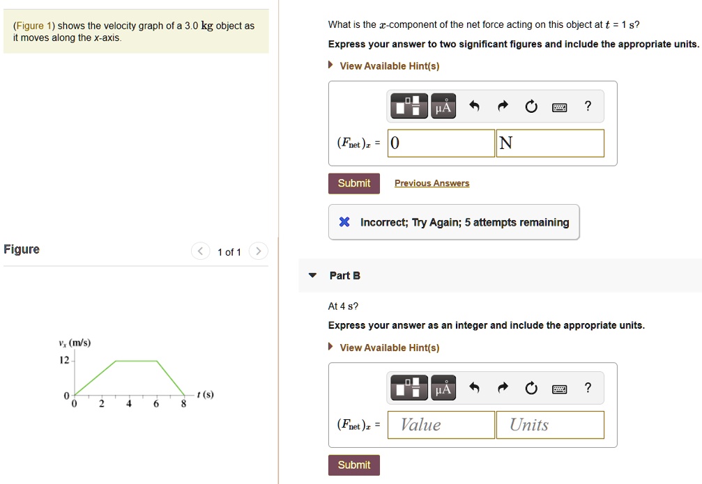
Task: Click the question mark help icon in Part A
Action: [x=588, y=106]
